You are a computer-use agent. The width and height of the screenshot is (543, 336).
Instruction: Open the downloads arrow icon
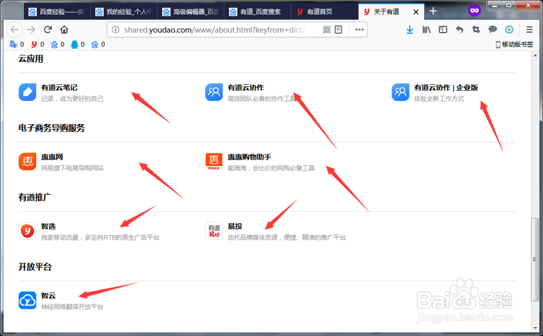pyautogui.click(x=409, y=30)
